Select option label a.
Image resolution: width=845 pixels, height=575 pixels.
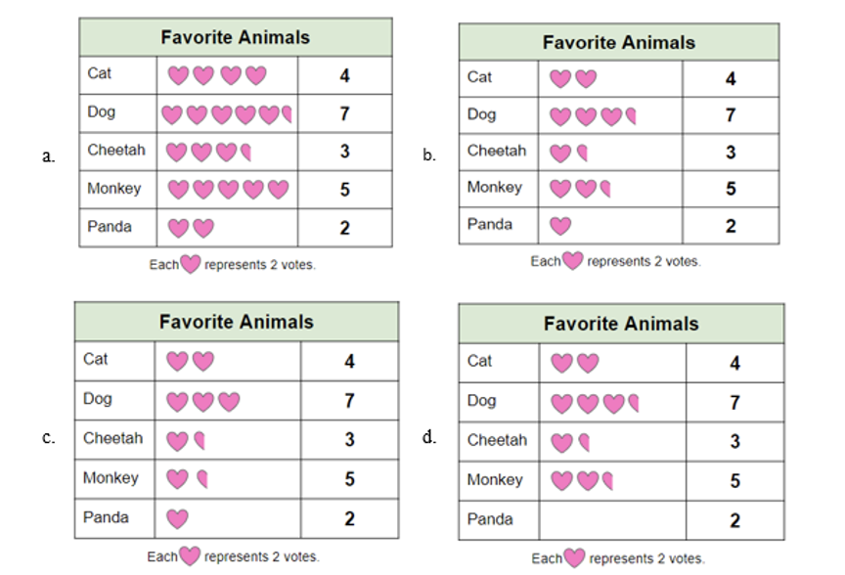tap(49, 156)
